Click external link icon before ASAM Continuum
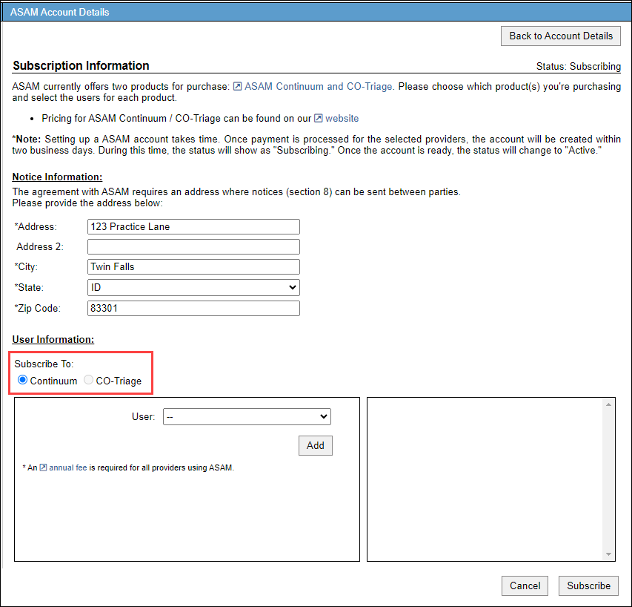Image resolution: width=632 pixels, height=607 pixels. [237, 86]
